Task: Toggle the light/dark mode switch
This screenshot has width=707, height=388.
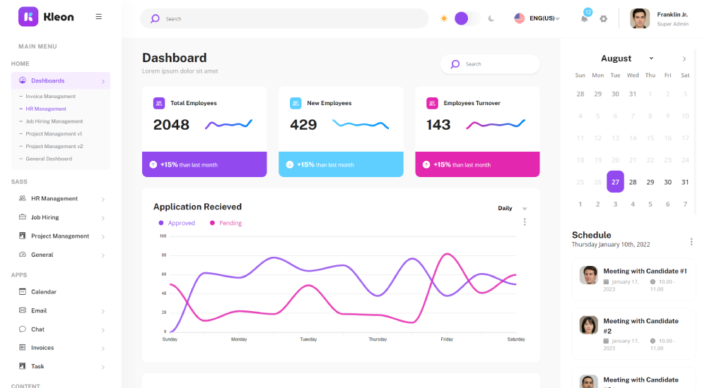Action: click(466, 18)
